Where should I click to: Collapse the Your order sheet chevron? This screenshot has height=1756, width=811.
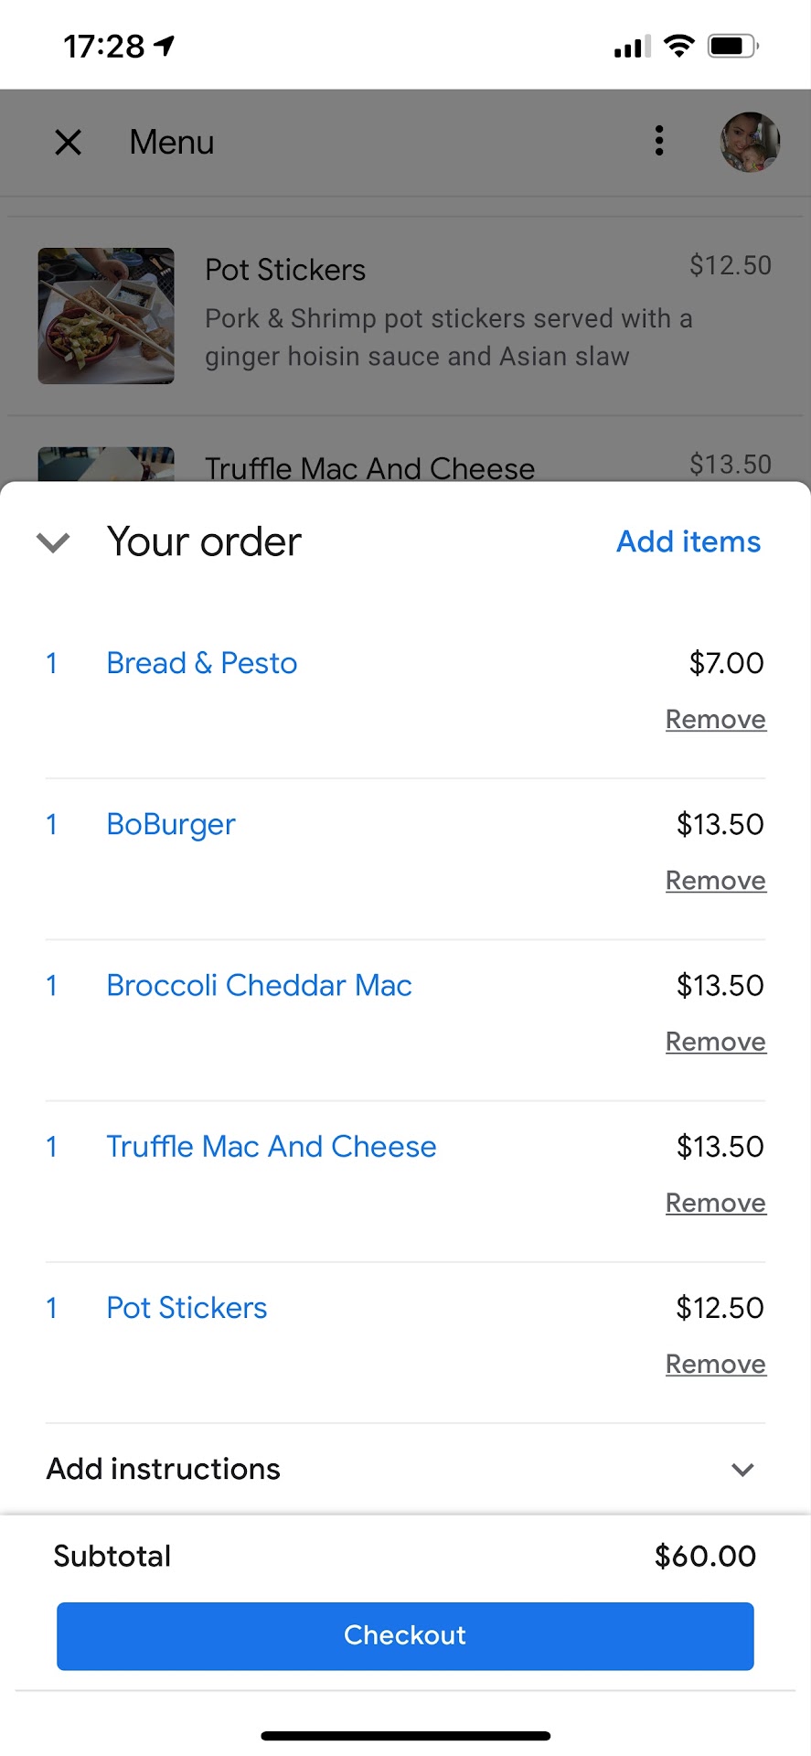(x=53, y=542)
